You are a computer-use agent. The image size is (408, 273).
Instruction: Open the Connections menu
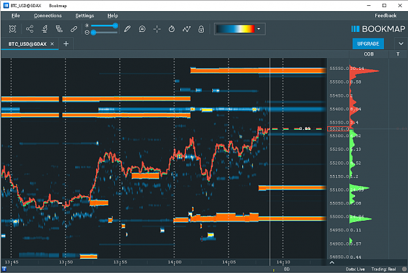(48, 16)
